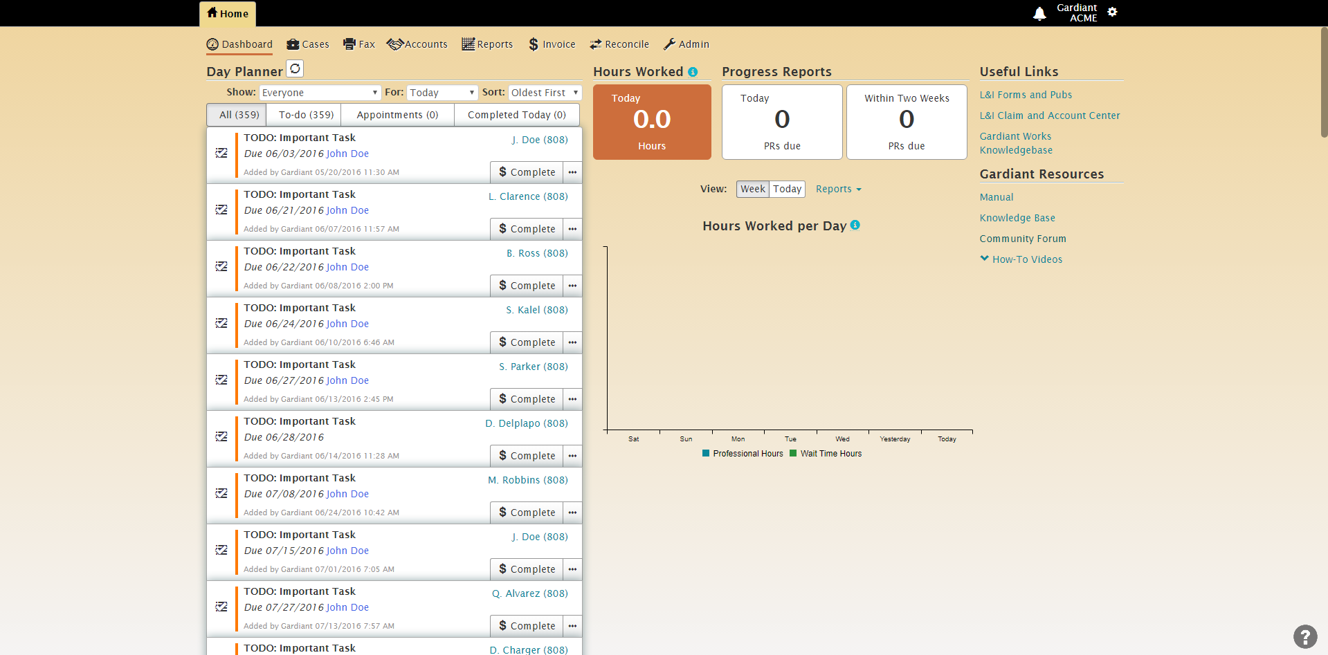
Task: Switch chart view to Week
Action: click(753, 189)
